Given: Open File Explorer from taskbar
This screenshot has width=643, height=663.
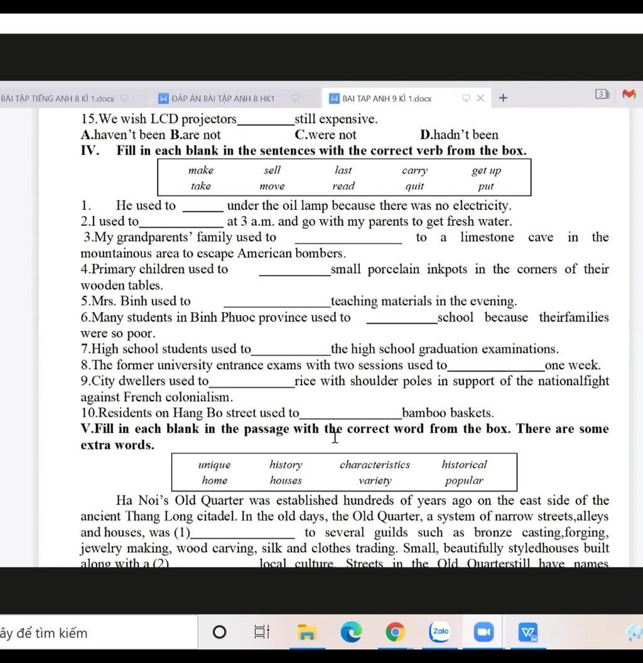Looking at the screenshot, I should tap(306, 632).
